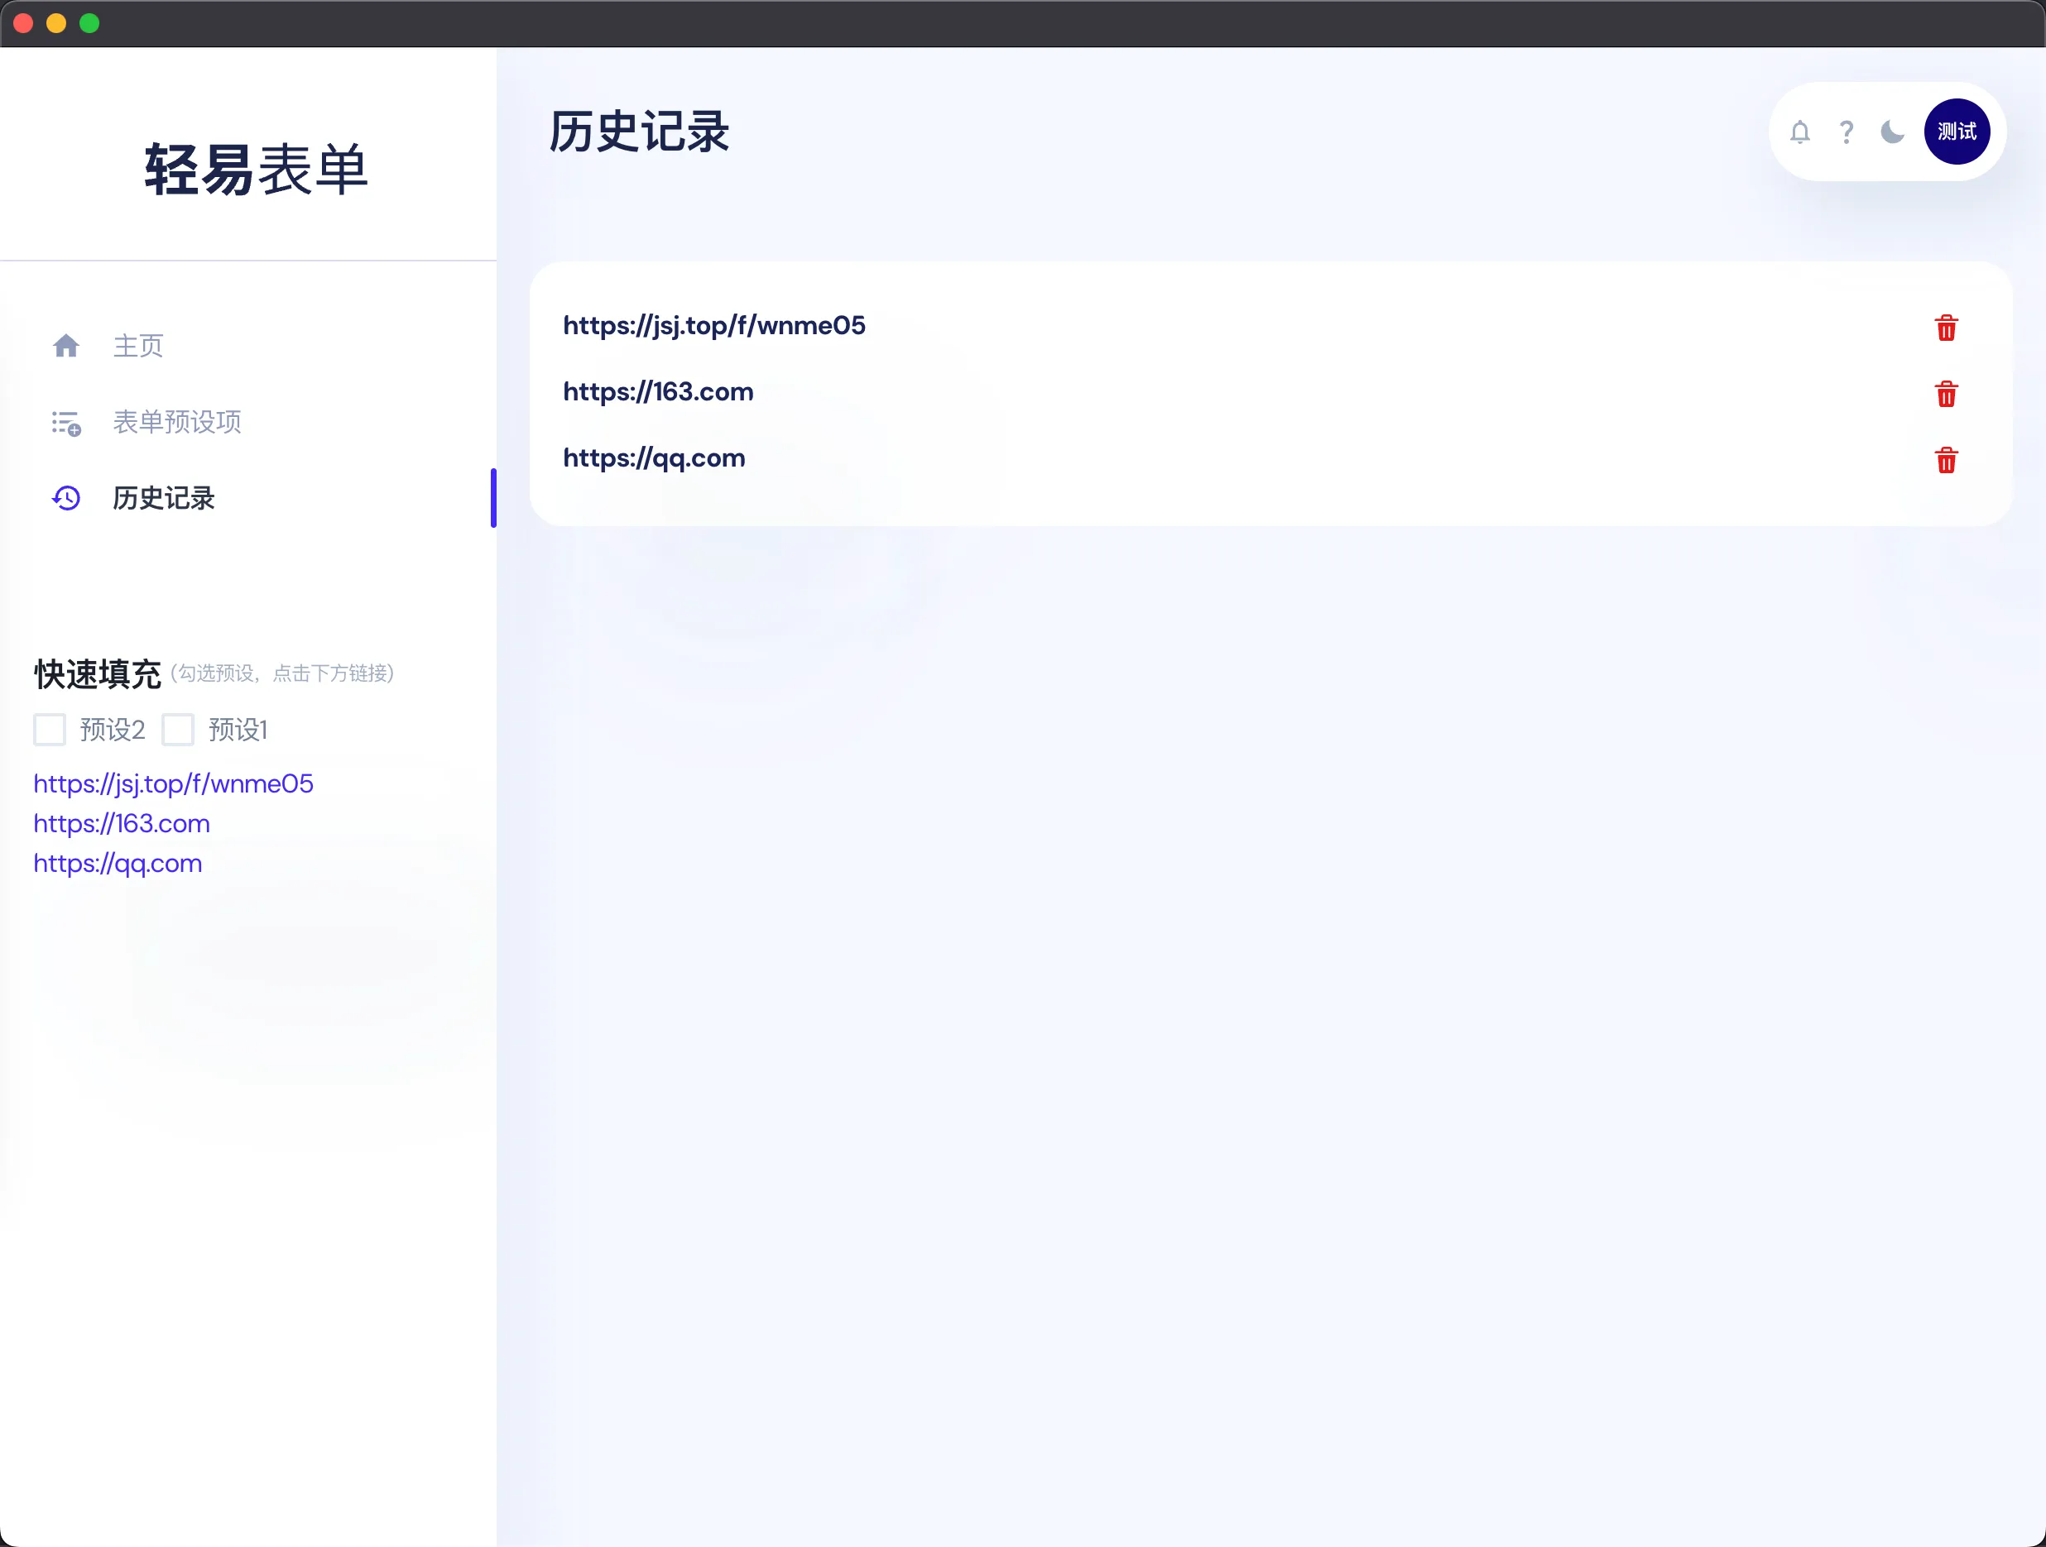The height and width of the screenshot is (1547, 2046).
Task: Enable the 预设1 checkbox
Action: tap(179, 730)
